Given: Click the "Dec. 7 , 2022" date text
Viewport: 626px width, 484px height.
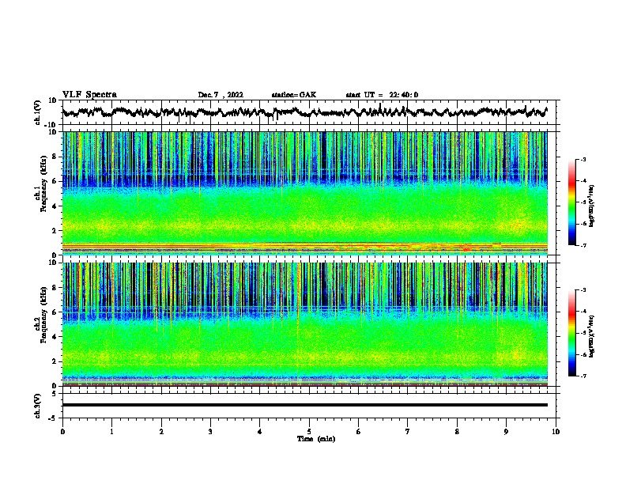Looking at the screenshot, I should 221,95.
